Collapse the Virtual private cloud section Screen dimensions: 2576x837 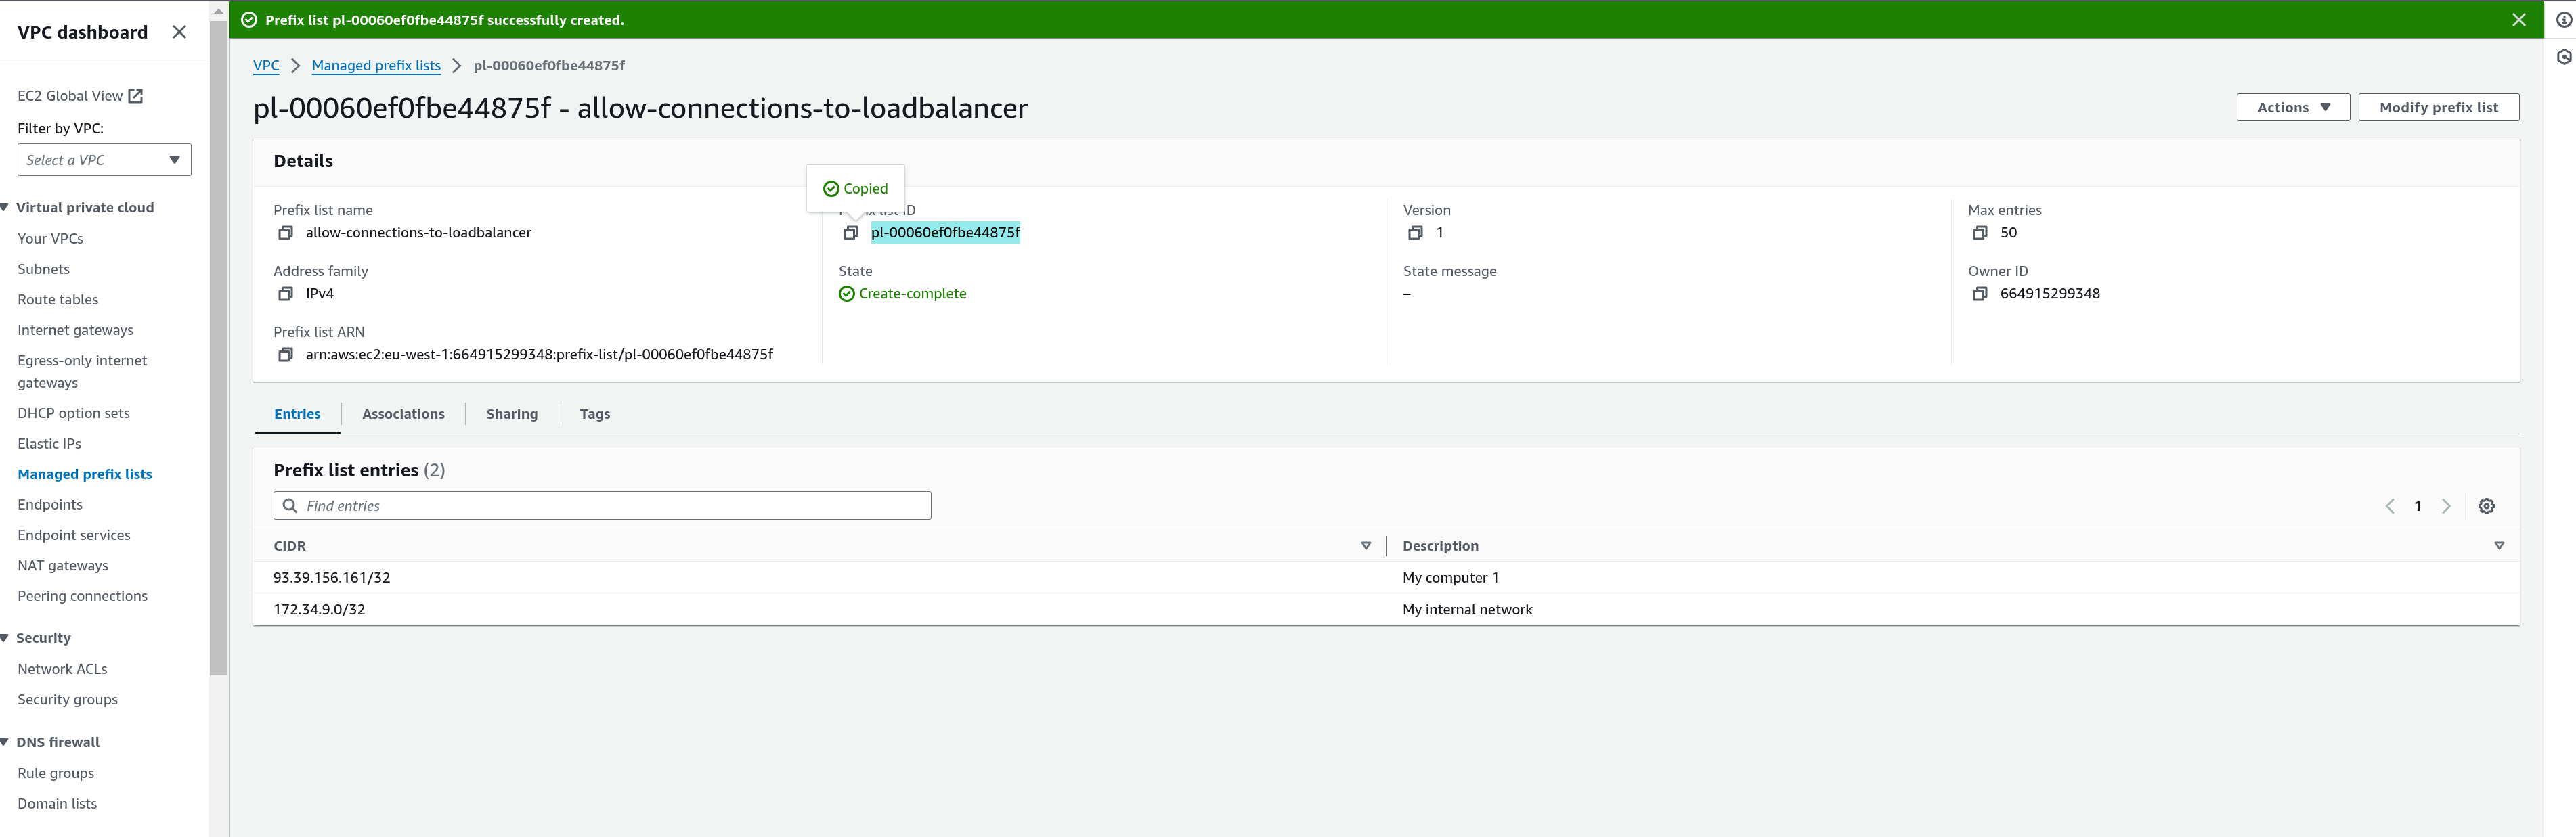pyautogui.click(x=6, y=208)
